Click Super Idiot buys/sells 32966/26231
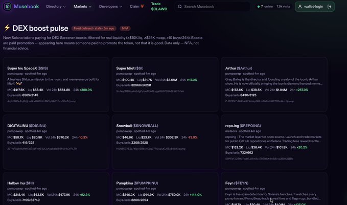The image size is (347, 205). coord(141,85)
